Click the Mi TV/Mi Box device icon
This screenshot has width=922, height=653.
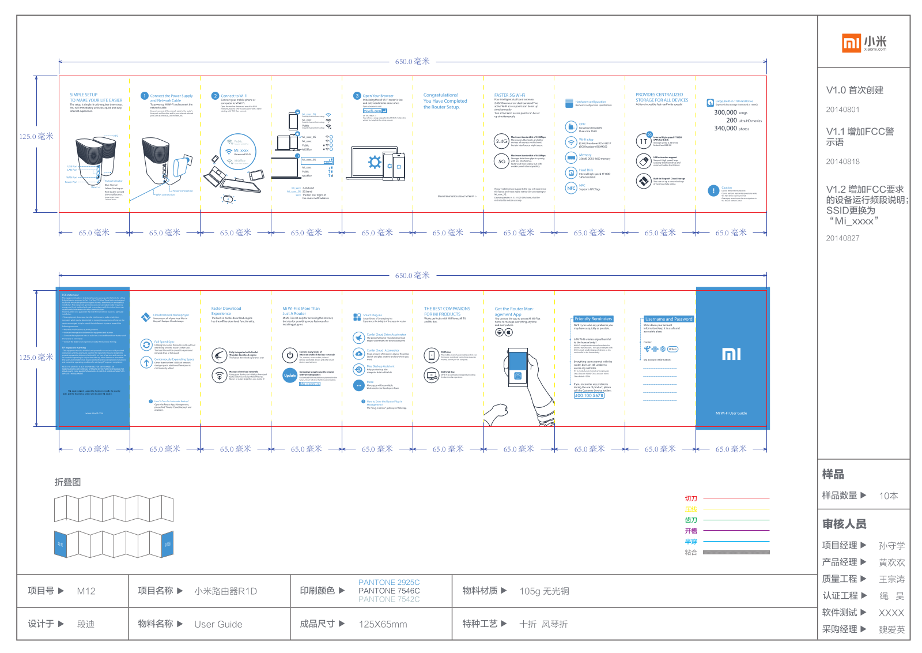(432, 376)
